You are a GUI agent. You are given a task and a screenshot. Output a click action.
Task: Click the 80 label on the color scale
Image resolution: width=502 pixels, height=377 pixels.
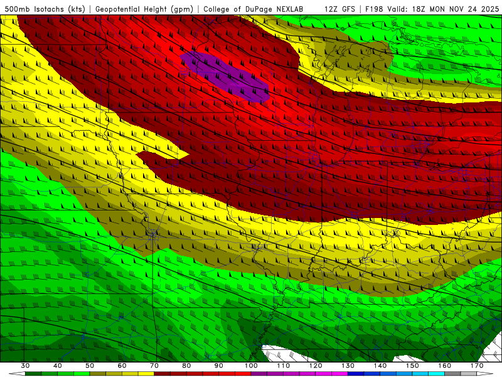(x=186, y=366)
